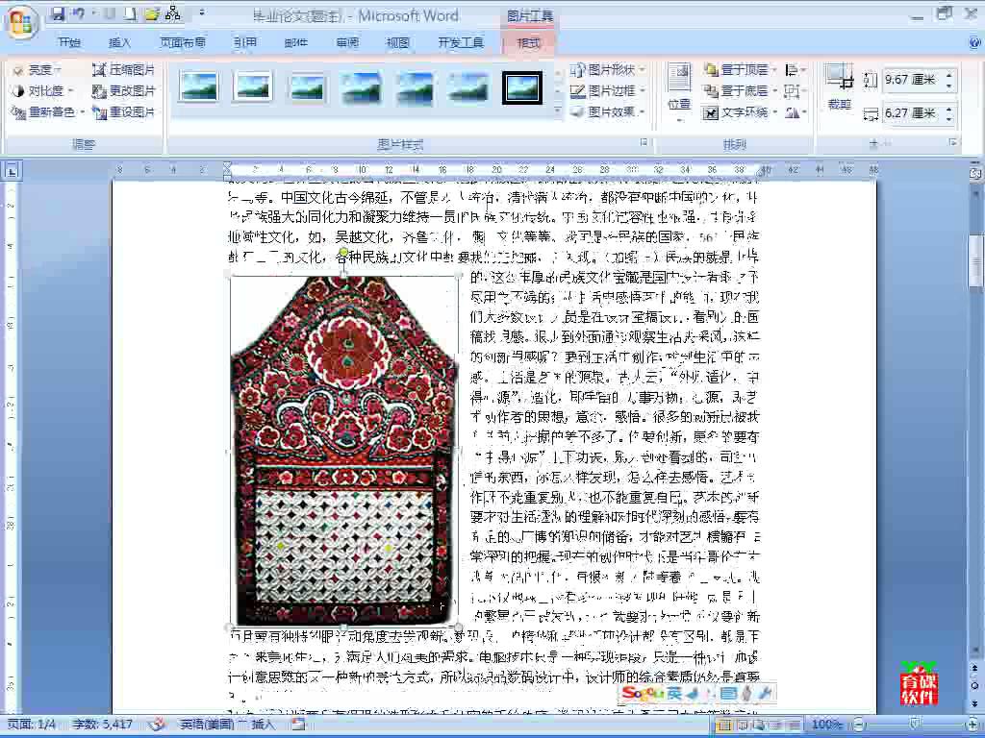This screenshot has height=738, width=985.
Task: Click the 页面: 1/4 status bar indicator
Action: pyautogui.click(x=31, y=725)
